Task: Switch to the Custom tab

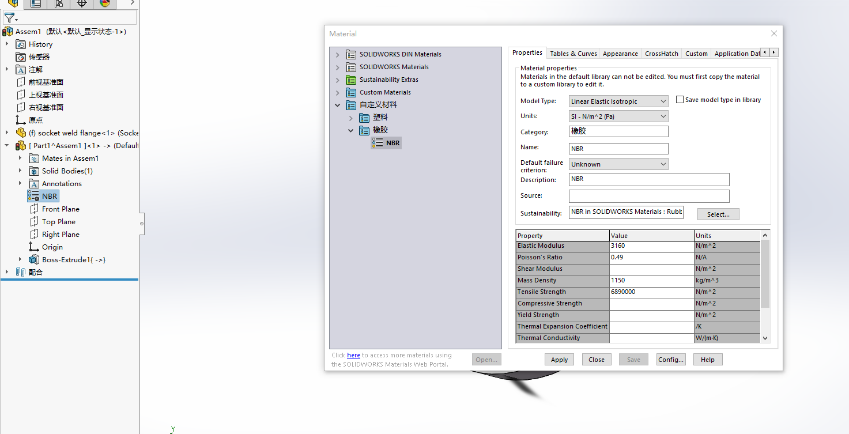Action: point(696,54)
